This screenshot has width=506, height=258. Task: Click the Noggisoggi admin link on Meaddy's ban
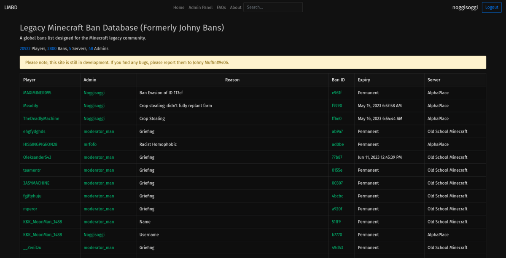[x=94, y=106]
